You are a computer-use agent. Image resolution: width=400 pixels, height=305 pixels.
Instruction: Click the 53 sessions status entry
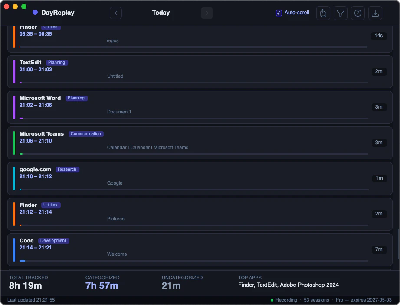(316, 300)
